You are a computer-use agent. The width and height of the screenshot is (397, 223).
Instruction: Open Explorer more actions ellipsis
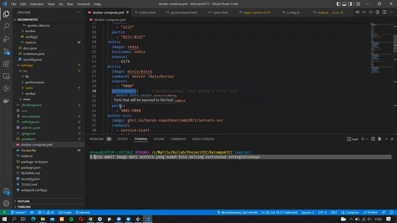coord(79,12)
